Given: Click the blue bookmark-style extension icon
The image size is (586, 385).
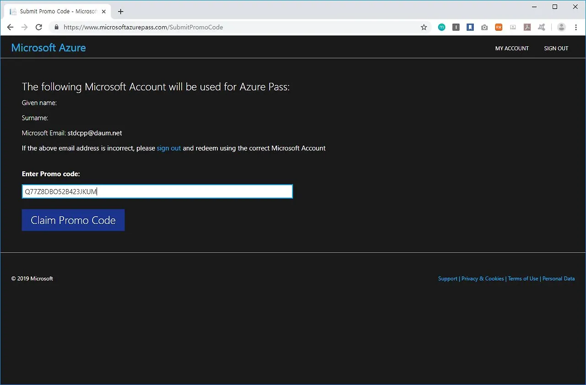Looking at the screenshot, I should tap(470, 27).
